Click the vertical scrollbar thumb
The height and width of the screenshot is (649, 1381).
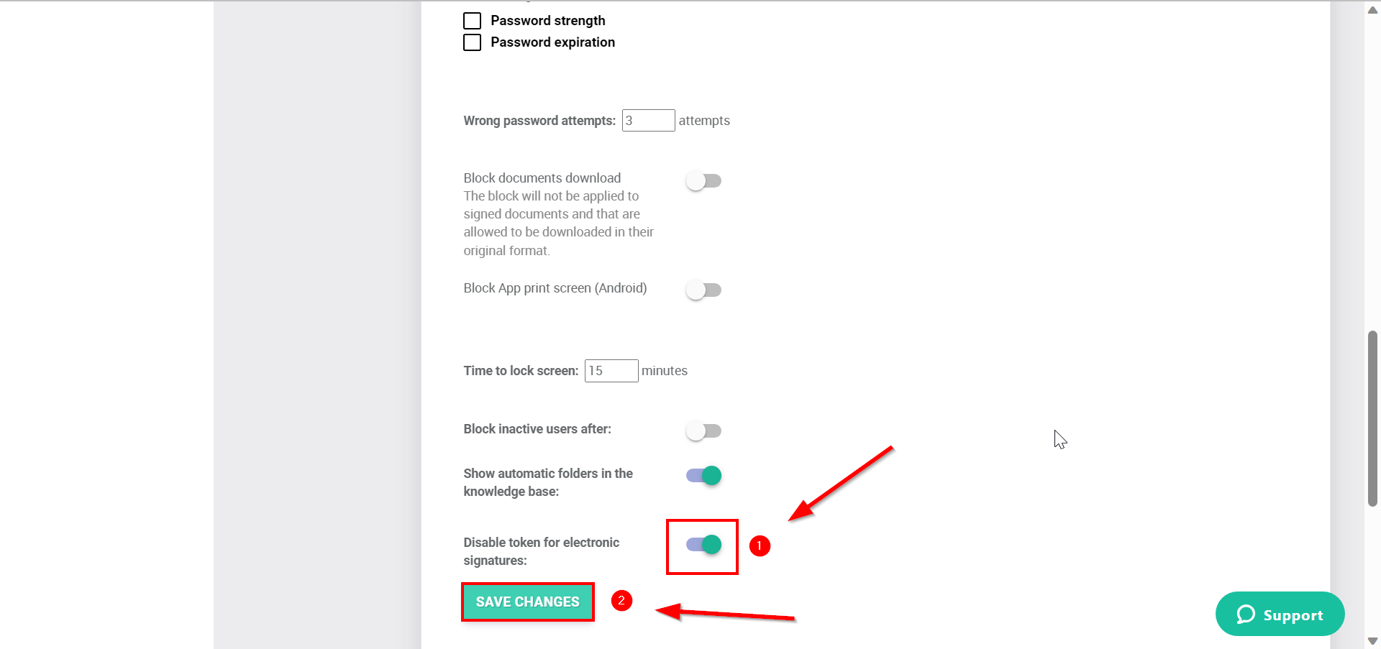1372,418
